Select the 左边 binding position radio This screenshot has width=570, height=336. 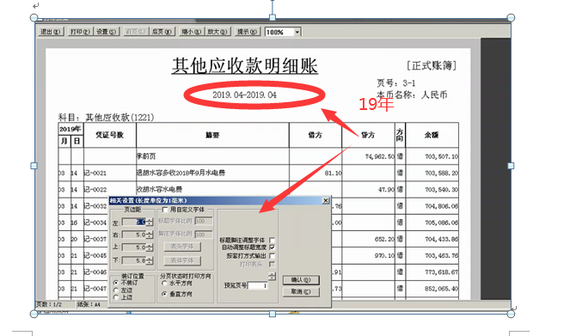(x=116, y=290)
